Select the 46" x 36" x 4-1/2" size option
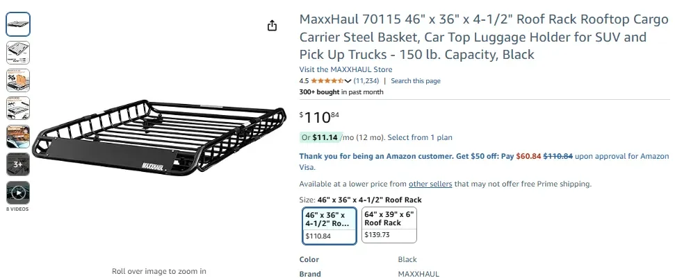This screenshot has height=278, width=675. (330, 225)
